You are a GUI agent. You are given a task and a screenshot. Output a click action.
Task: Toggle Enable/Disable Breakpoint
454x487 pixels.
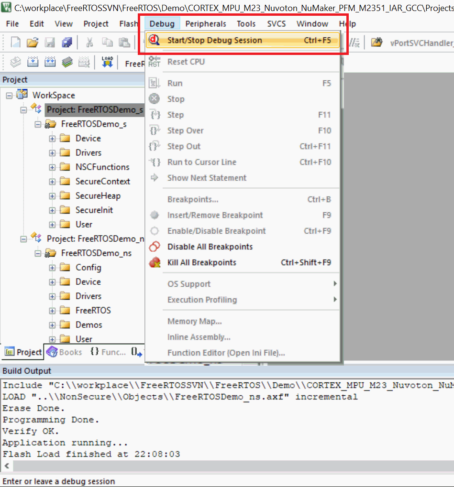(216, 231)
